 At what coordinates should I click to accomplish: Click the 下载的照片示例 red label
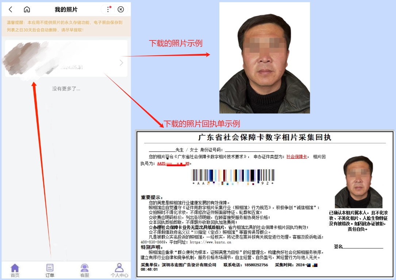pyautogui.click(x=176, y=44)
